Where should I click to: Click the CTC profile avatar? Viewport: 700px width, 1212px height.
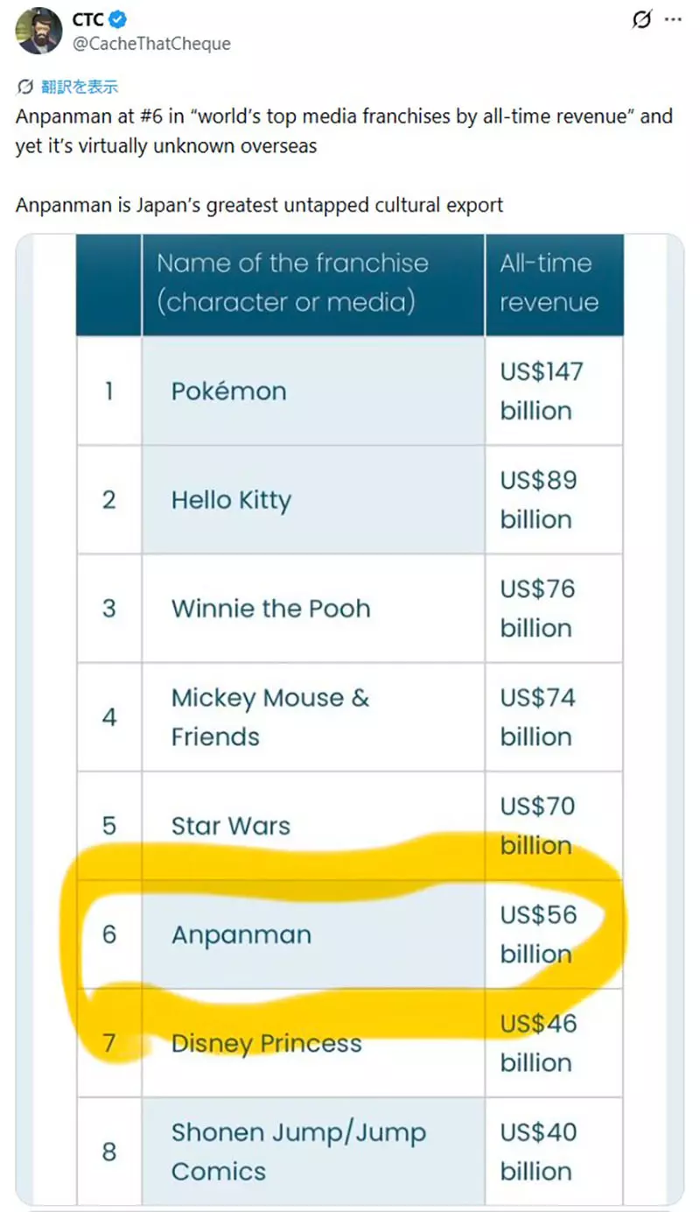38,31
